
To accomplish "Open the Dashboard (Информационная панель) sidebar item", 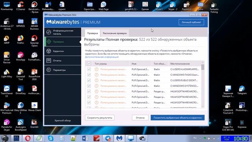I will [x=63, y=32].
